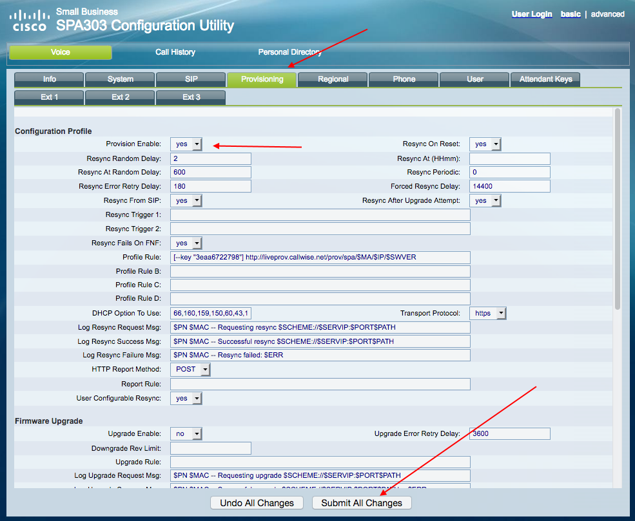Click the Log Resync Request Msg field
The image size is (635, 521).
click(x=320, y=328)
